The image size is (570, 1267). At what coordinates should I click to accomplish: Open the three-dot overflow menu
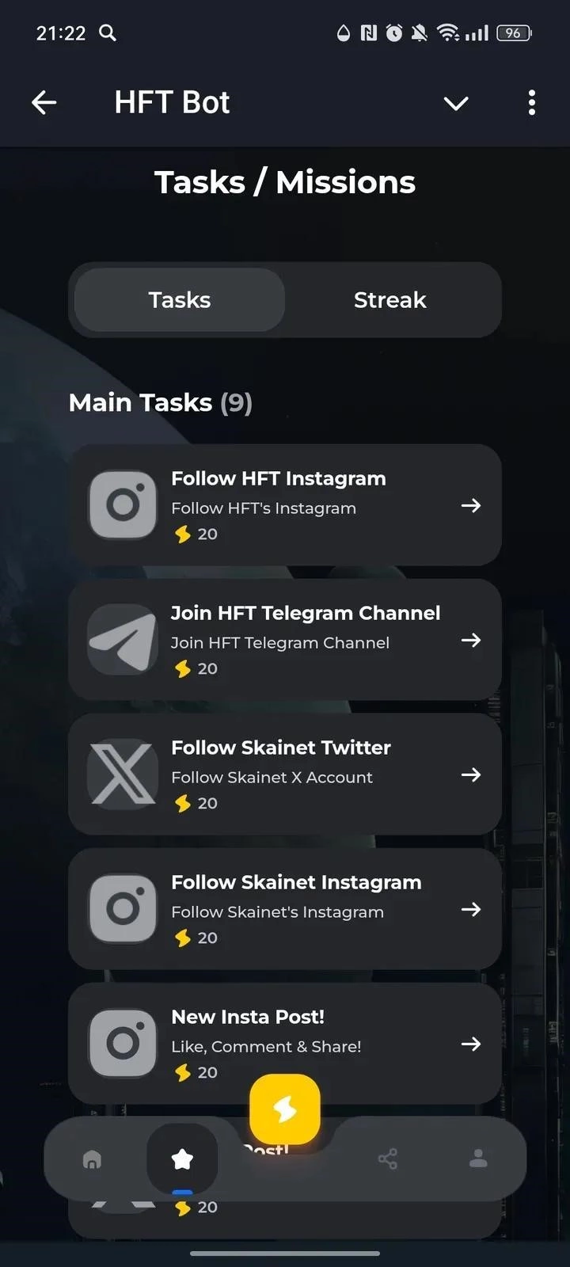[531, 102]
